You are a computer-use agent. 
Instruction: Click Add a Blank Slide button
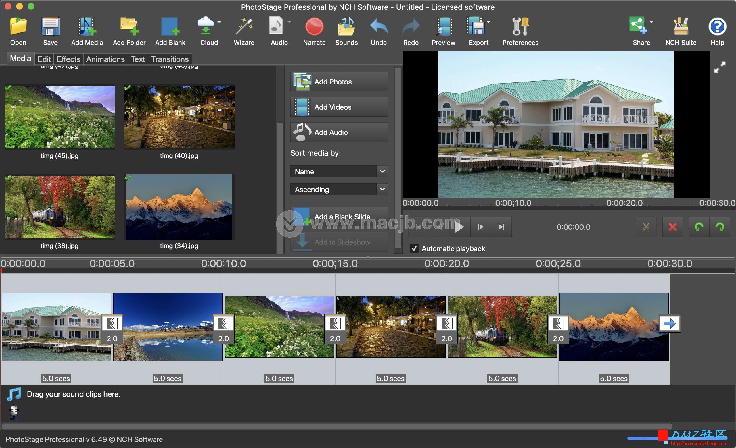pyautogui.click(x=339, y=217)
